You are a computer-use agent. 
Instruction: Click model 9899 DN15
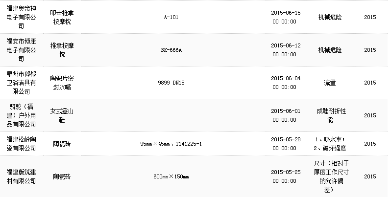pyautogui.click(x=171, y=83)
